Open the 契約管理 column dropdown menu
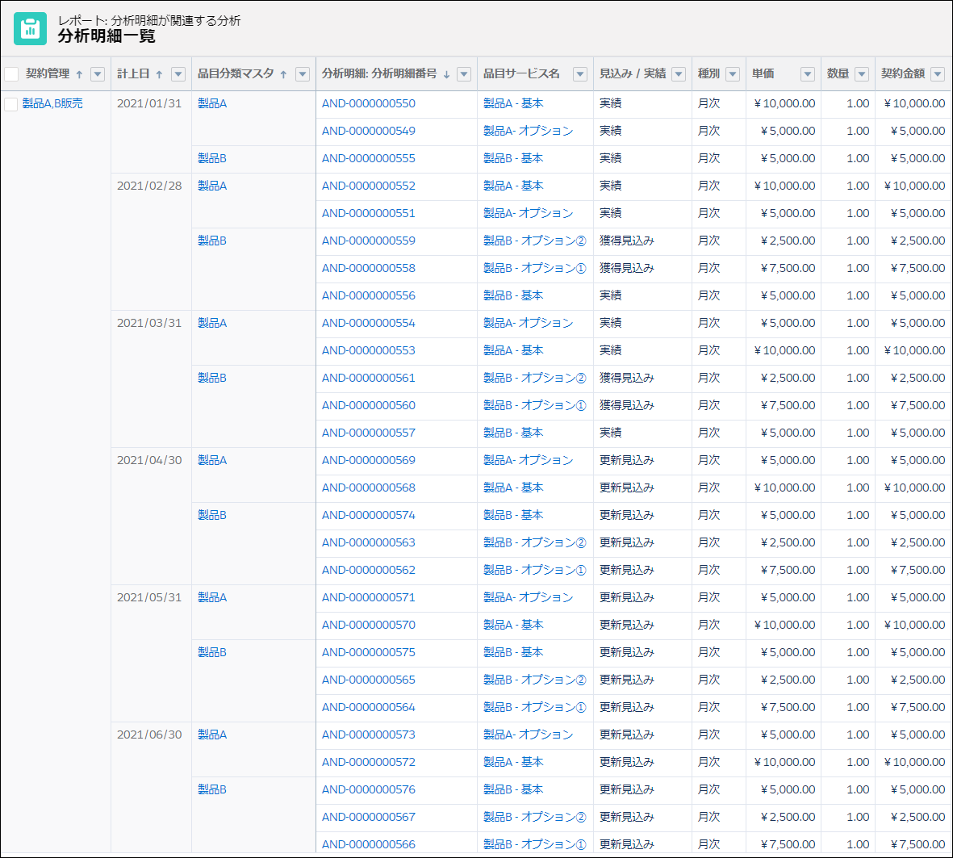 point(98,74)
